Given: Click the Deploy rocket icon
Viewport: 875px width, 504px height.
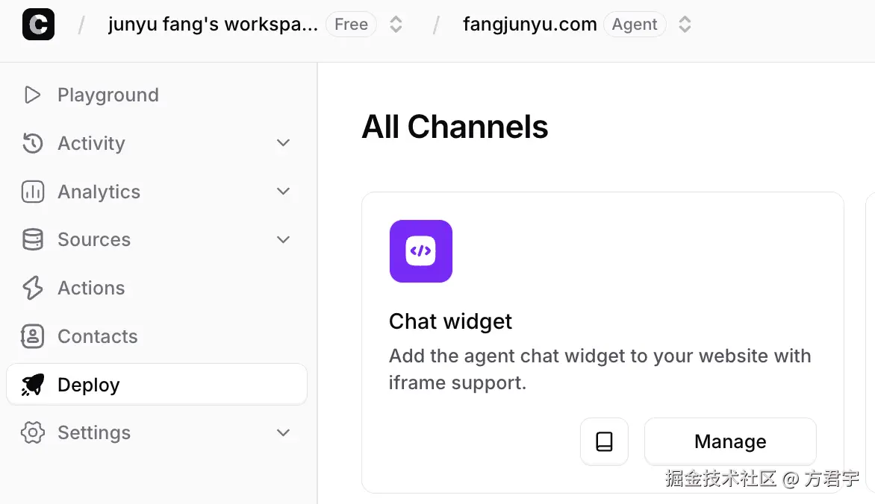Looking at the screenshot, I should coord(32,385).
